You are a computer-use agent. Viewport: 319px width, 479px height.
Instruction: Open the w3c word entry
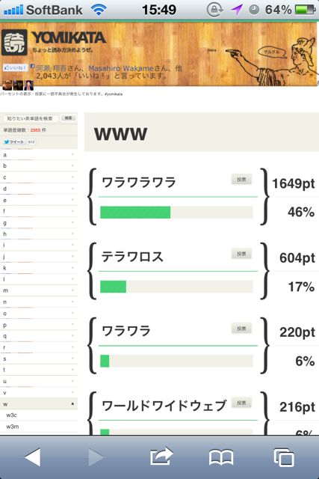(x=39, y=415)
